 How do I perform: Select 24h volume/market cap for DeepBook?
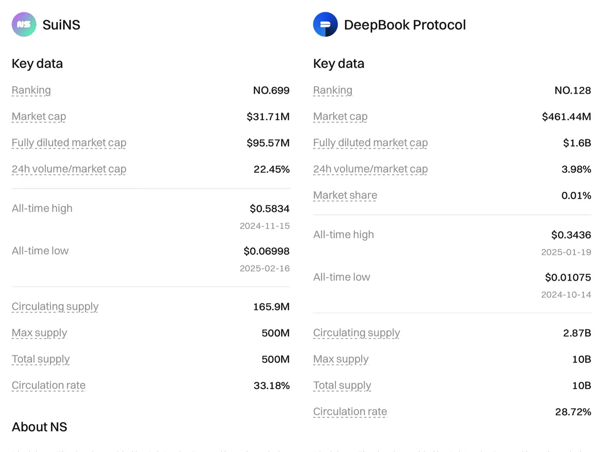coord(370,169)
